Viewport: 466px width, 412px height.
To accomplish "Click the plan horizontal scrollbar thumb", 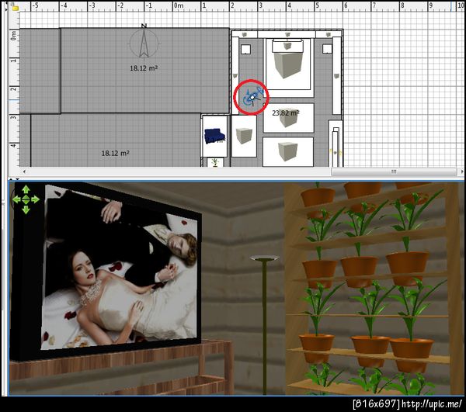I will (394, 171).
